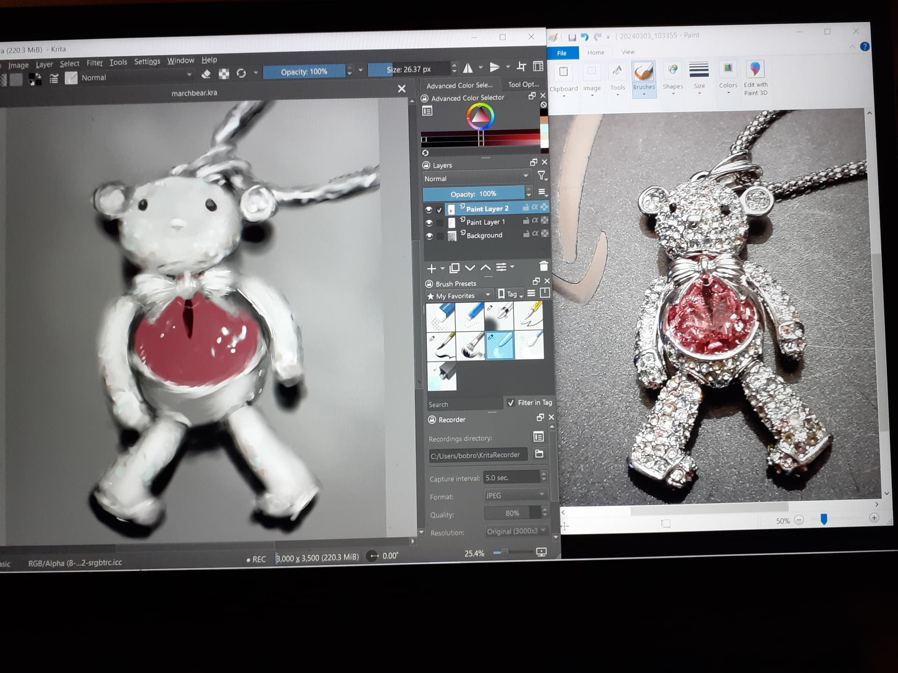Toggle visibility of Paint Layer 1
The width and height of the screenshot is (898, 673).
click(x=429, y=223)
